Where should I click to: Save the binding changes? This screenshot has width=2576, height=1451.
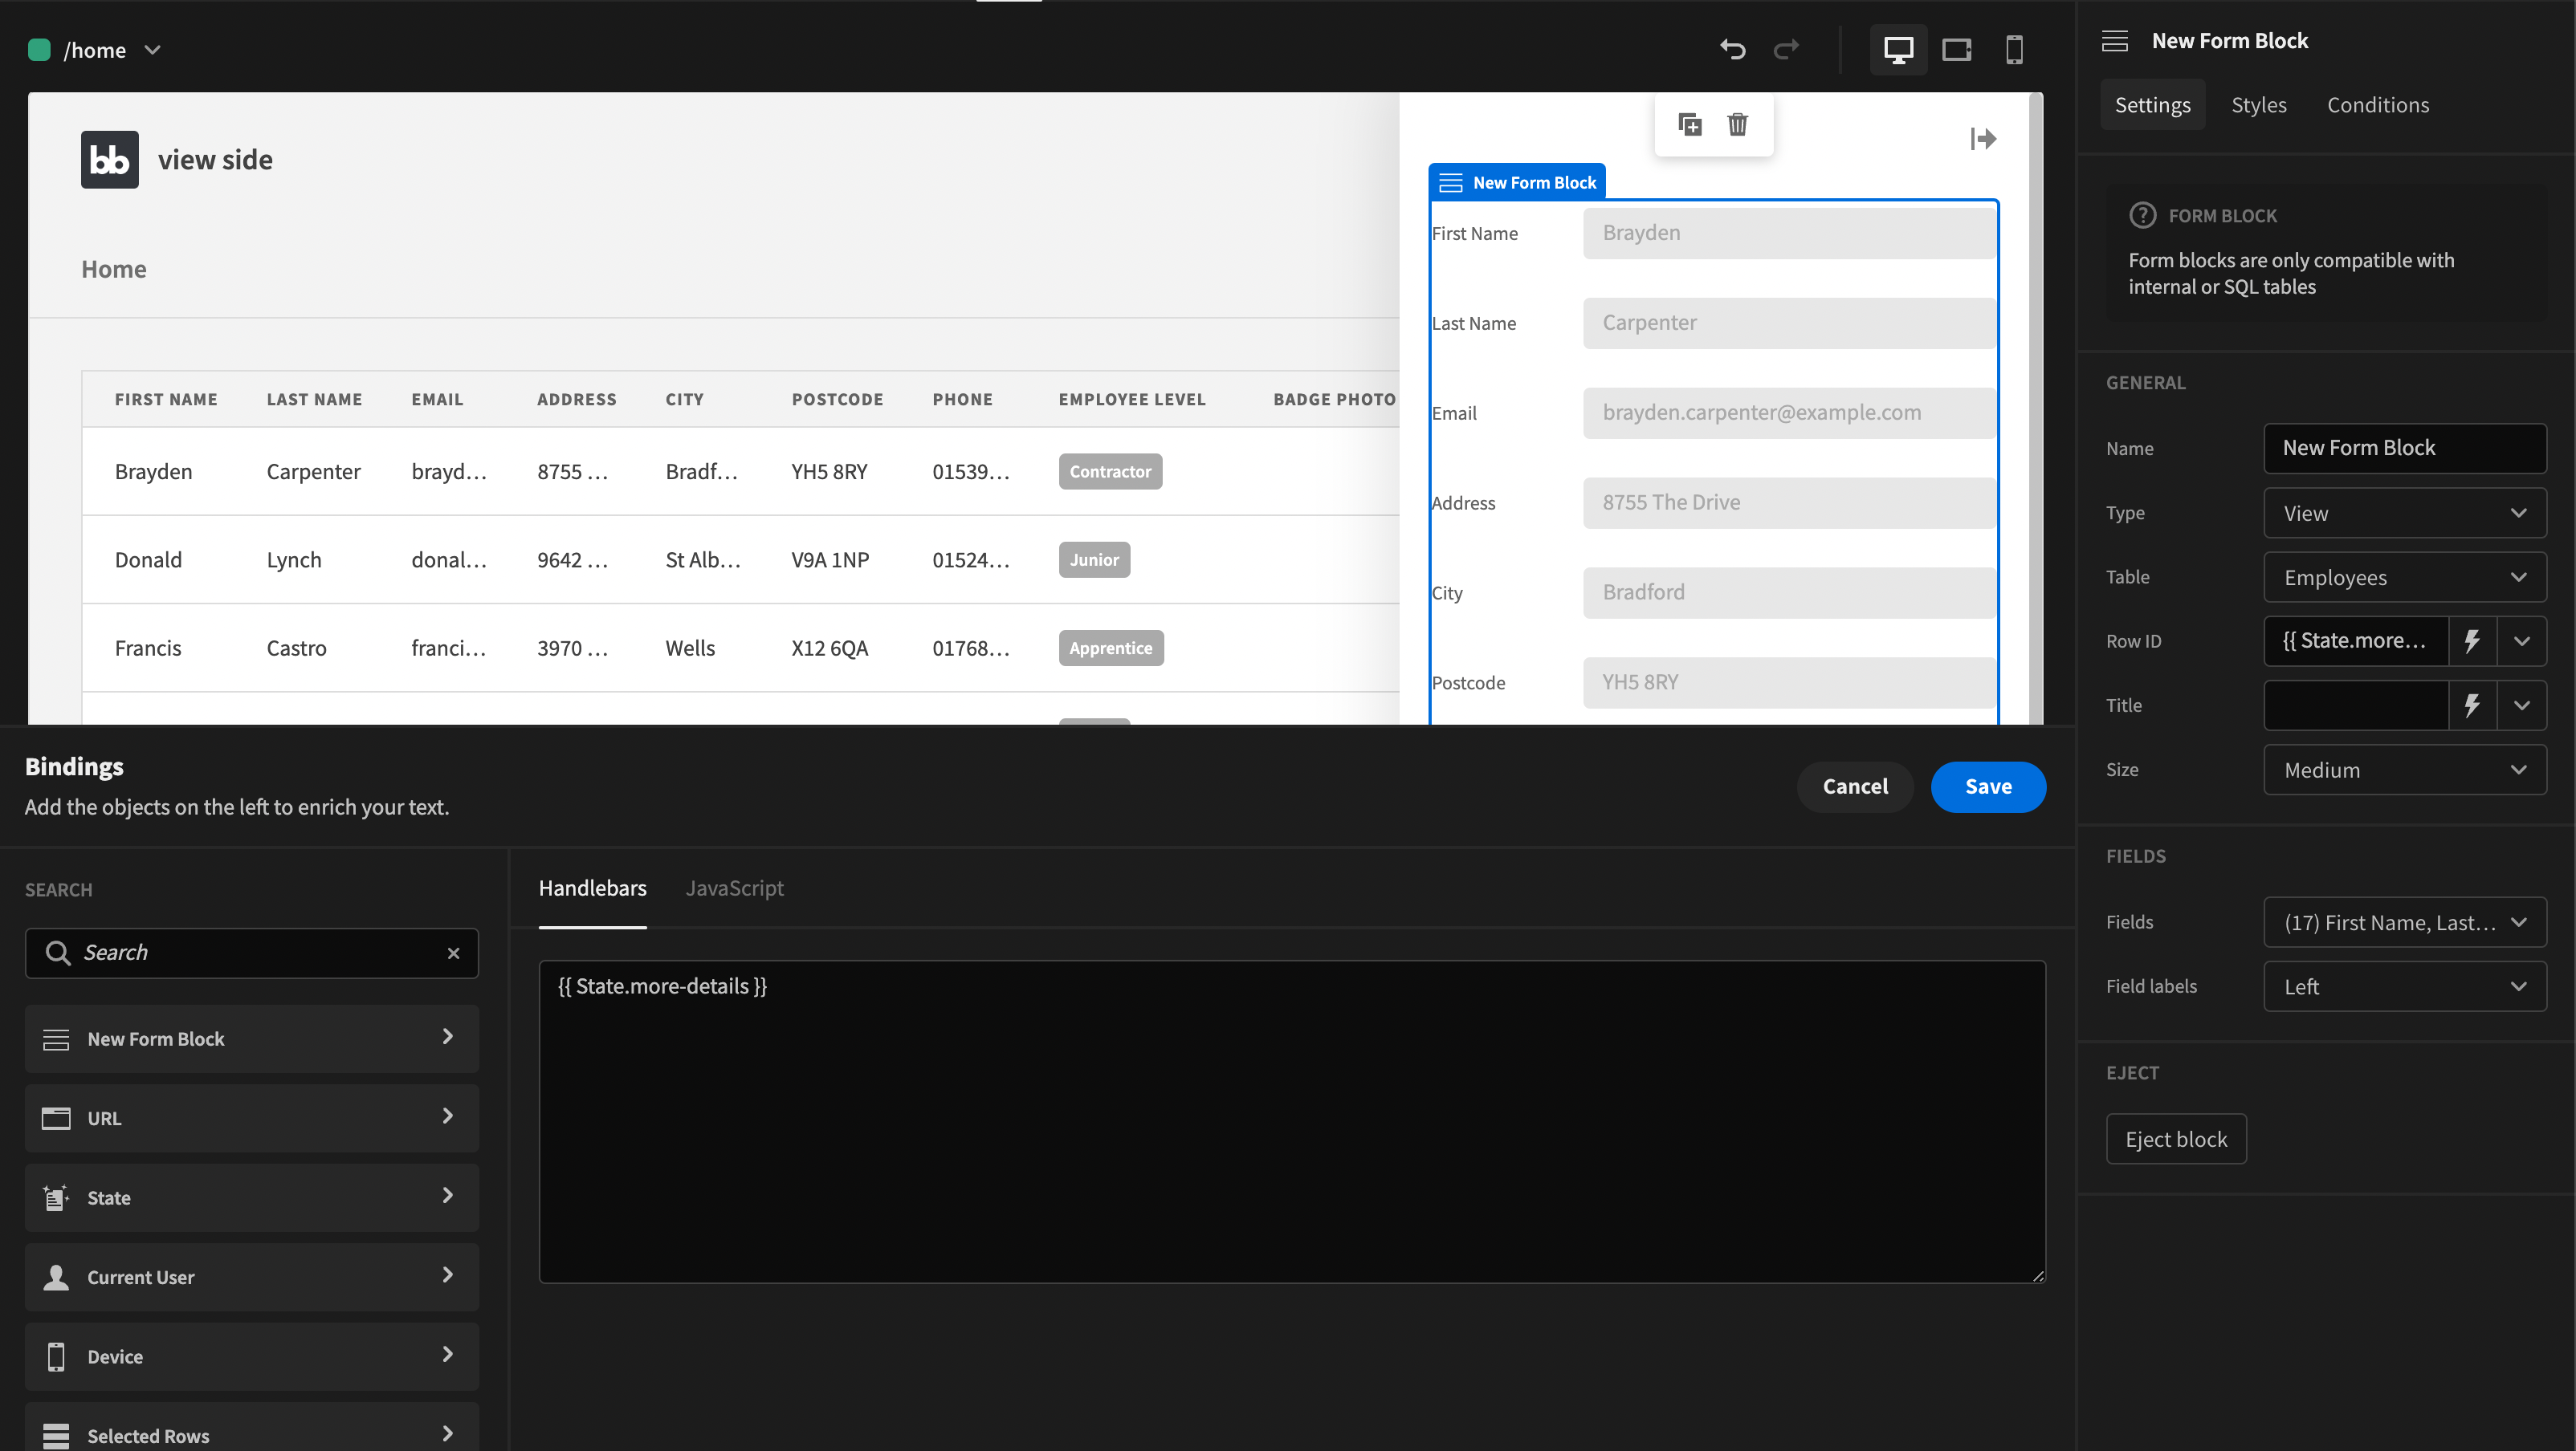tap(1988, 786)
